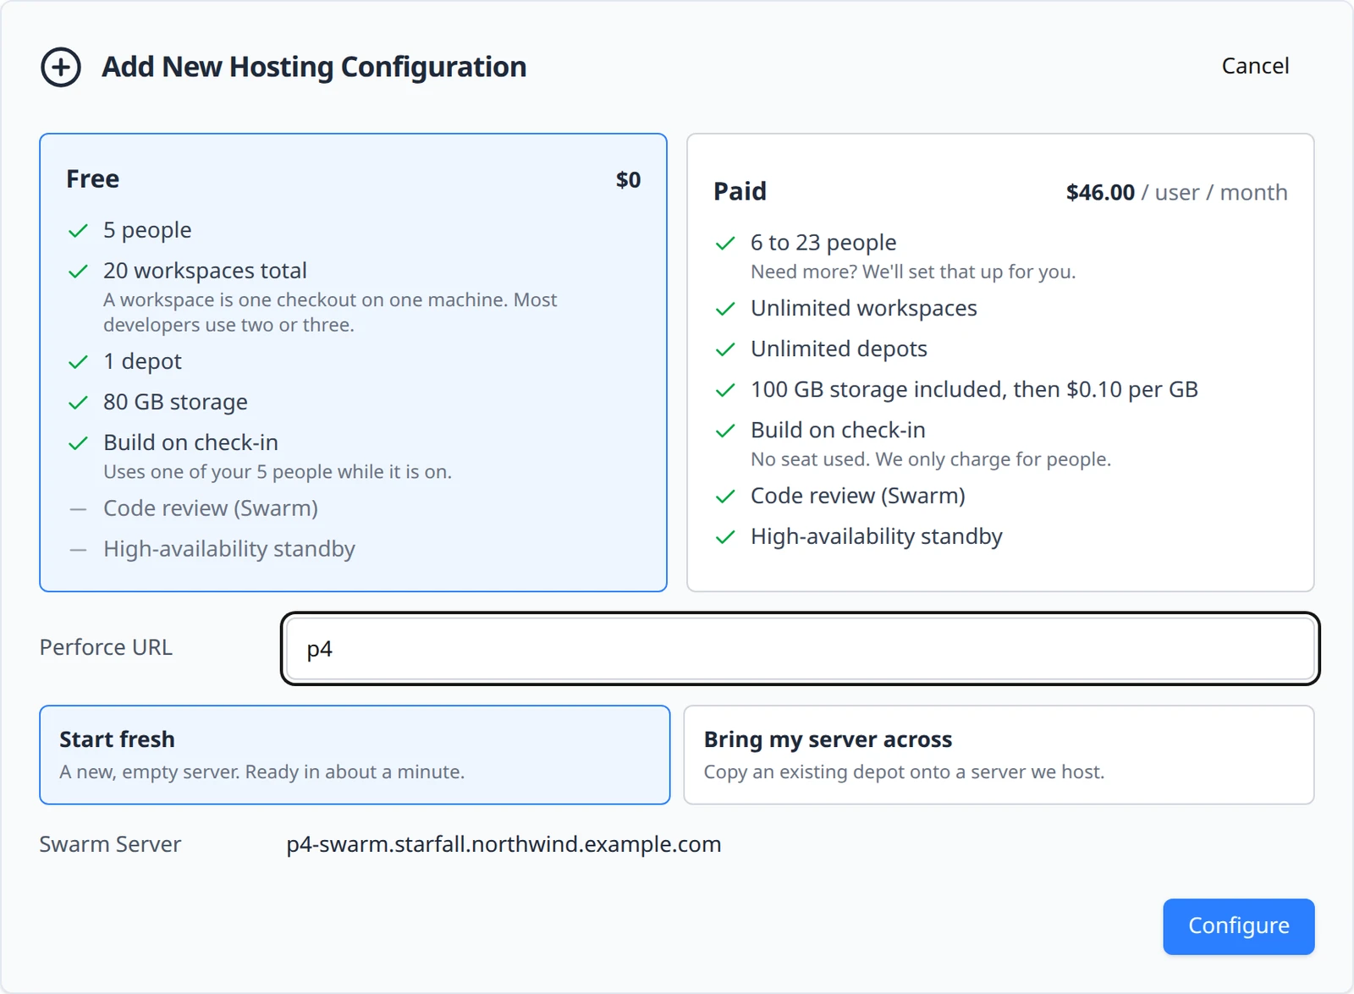Image resolution: width=1354 pixels, height=994 pixels.
Task: Cancel the new hosting configuration
Action: pyautogui.click(x=1255, y=66)
